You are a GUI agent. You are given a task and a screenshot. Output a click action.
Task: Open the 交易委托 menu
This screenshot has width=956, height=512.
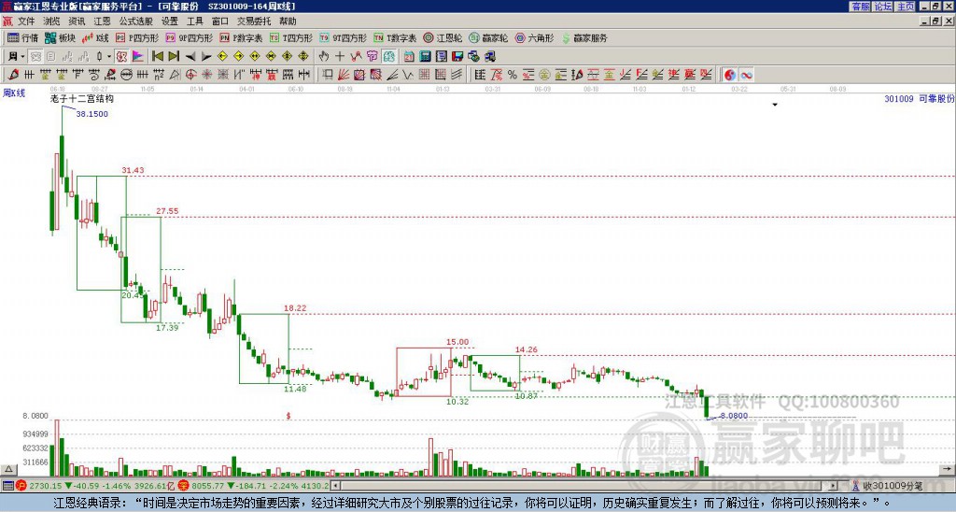254,21
